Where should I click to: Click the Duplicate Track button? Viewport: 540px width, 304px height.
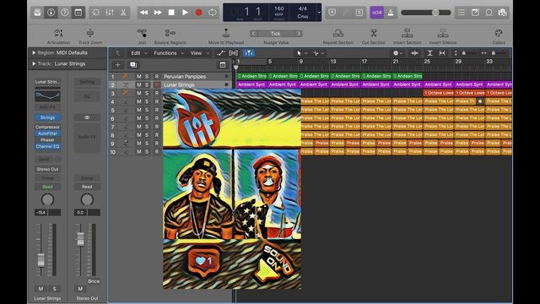pos(133,65)
